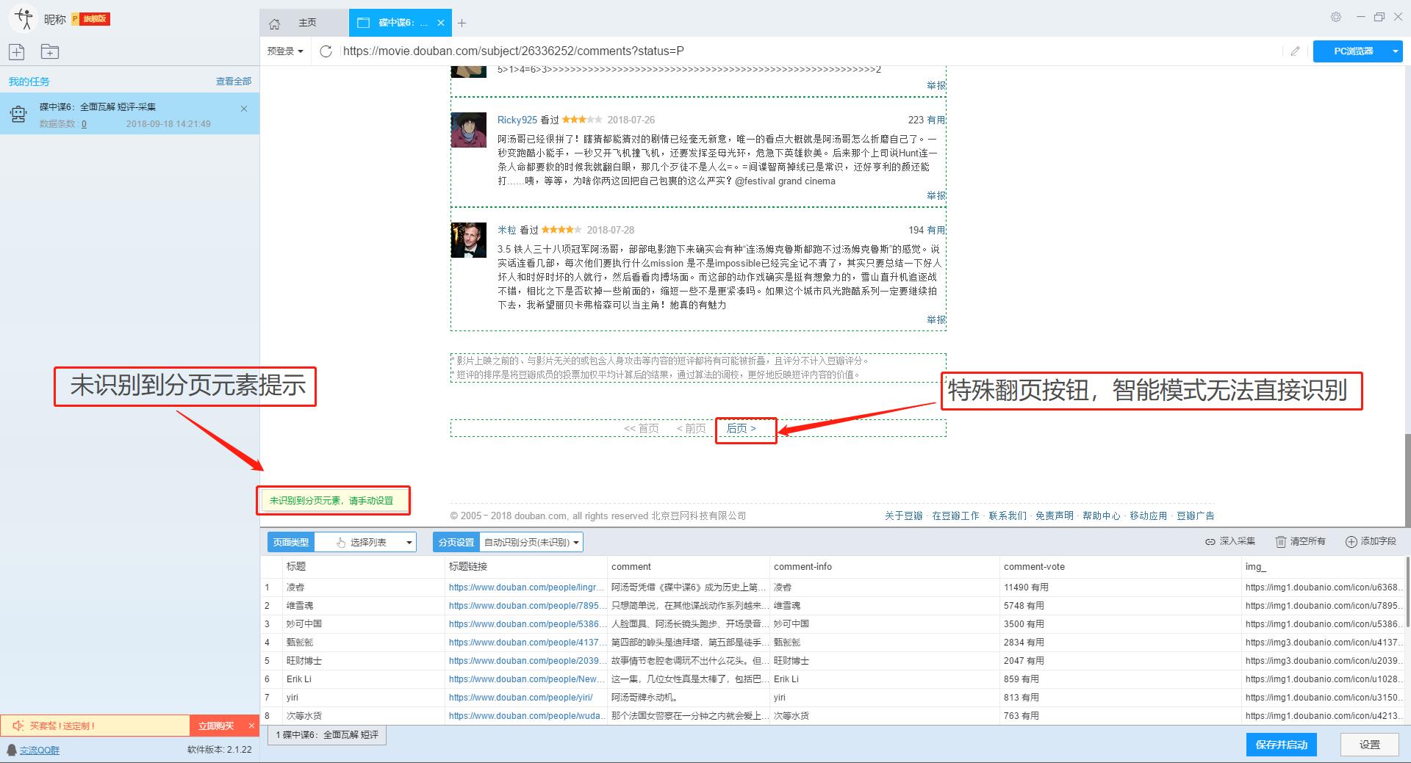Click 查看全部 link
The width and height of the screenshot is (1411, 763).
pos(234,82)
